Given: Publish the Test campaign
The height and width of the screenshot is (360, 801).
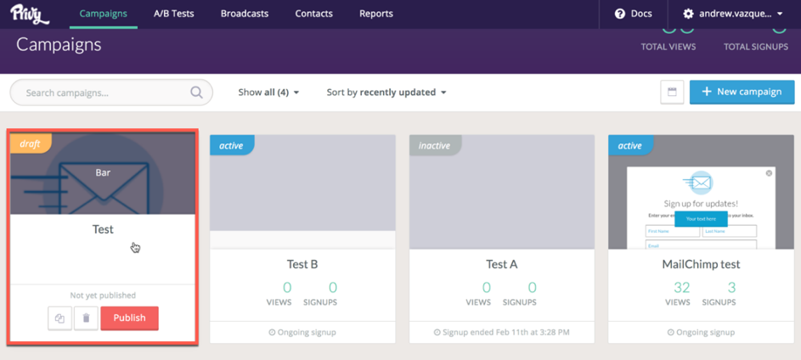Looking at the screenshot, I should click(x=129, y=318).
